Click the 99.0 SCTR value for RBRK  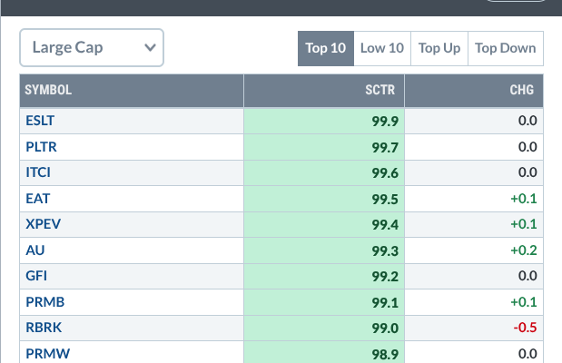(x=385, y=329)
